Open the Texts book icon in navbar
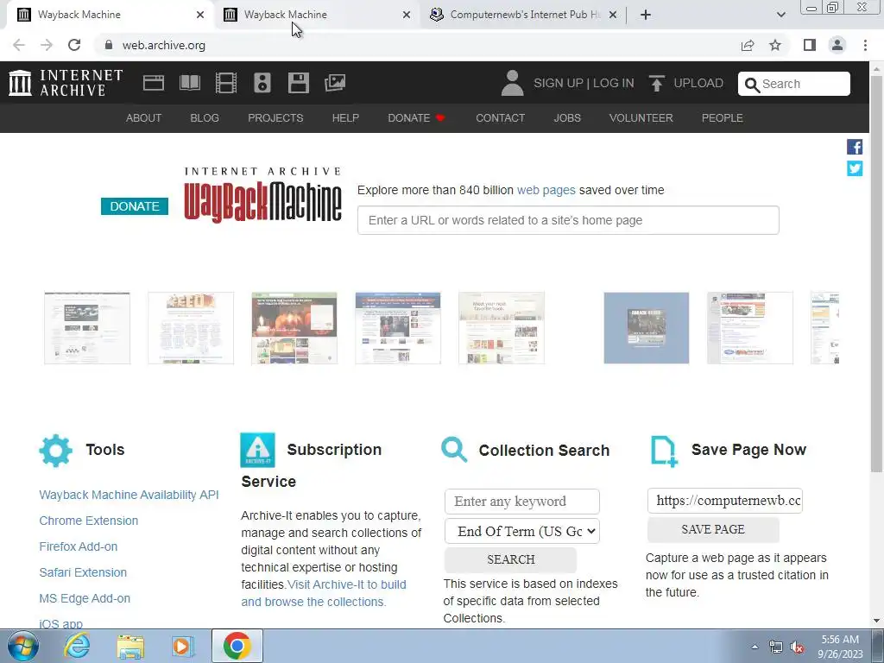 189,83
